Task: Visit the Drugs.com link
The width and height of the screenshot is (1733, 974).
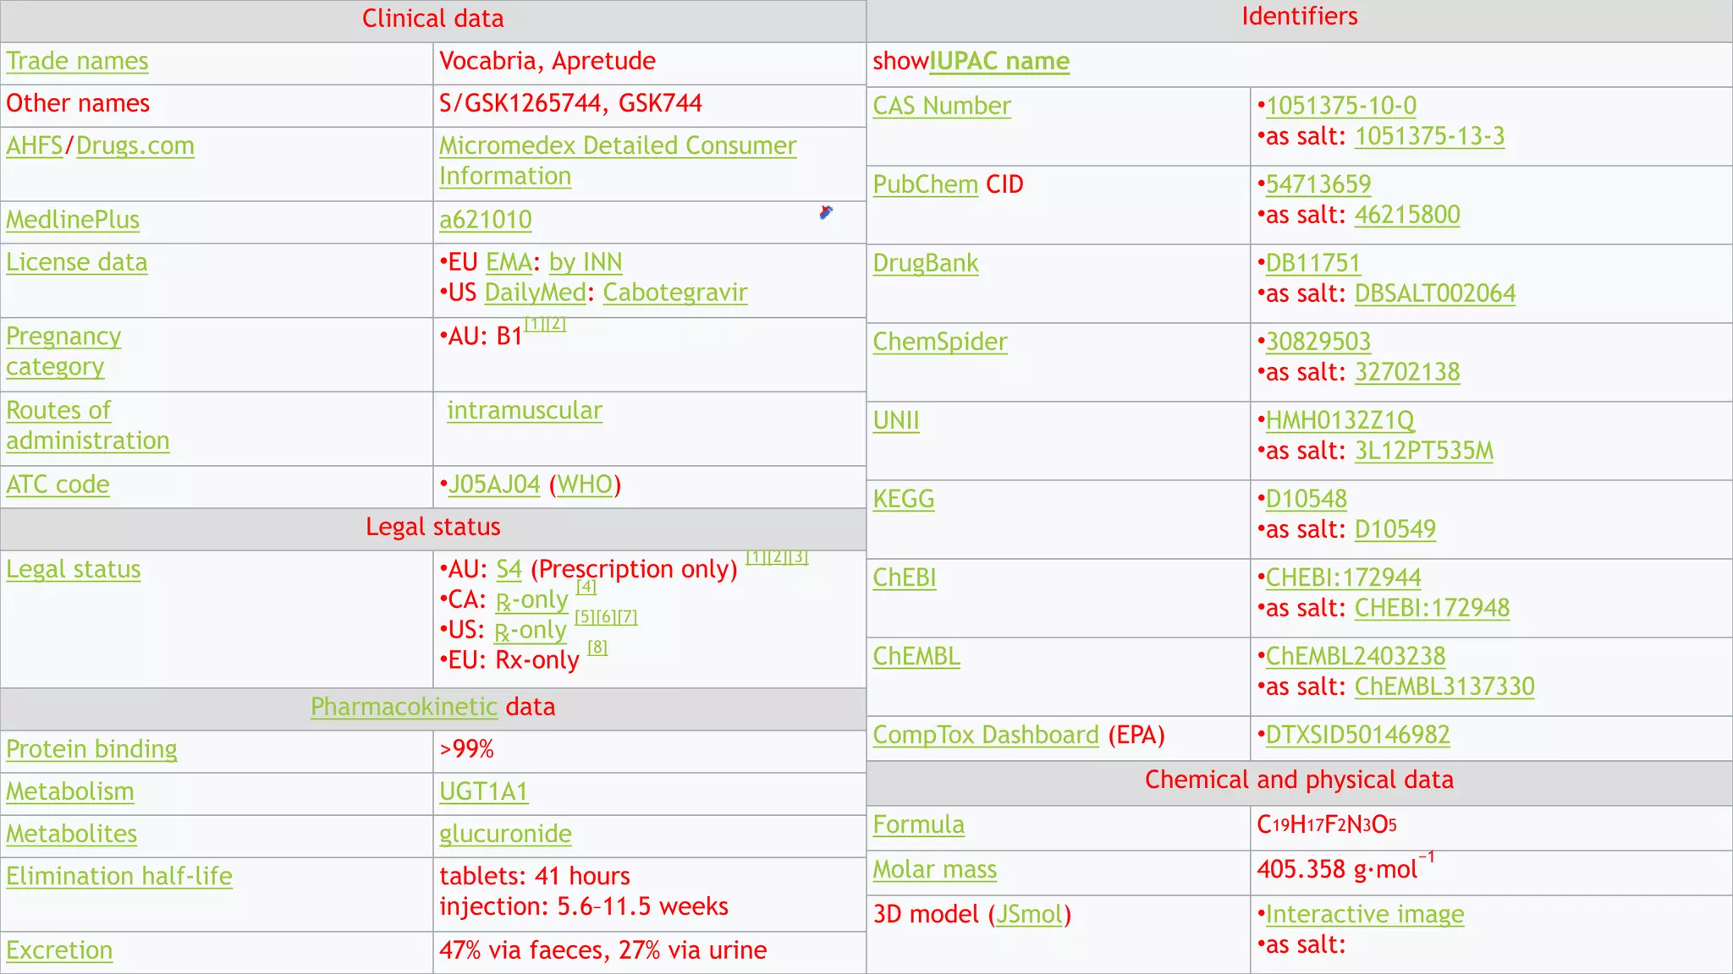Action: [135, 145]
